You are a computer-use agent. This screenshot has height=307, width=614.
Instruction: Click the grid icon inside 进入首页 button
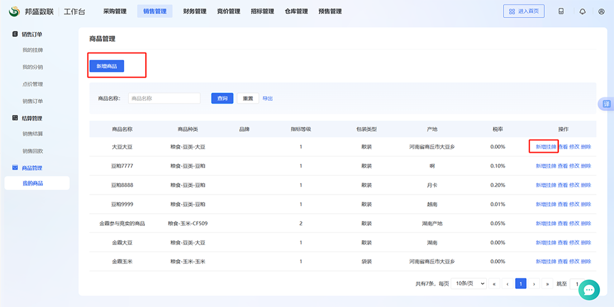pos(513,11)
